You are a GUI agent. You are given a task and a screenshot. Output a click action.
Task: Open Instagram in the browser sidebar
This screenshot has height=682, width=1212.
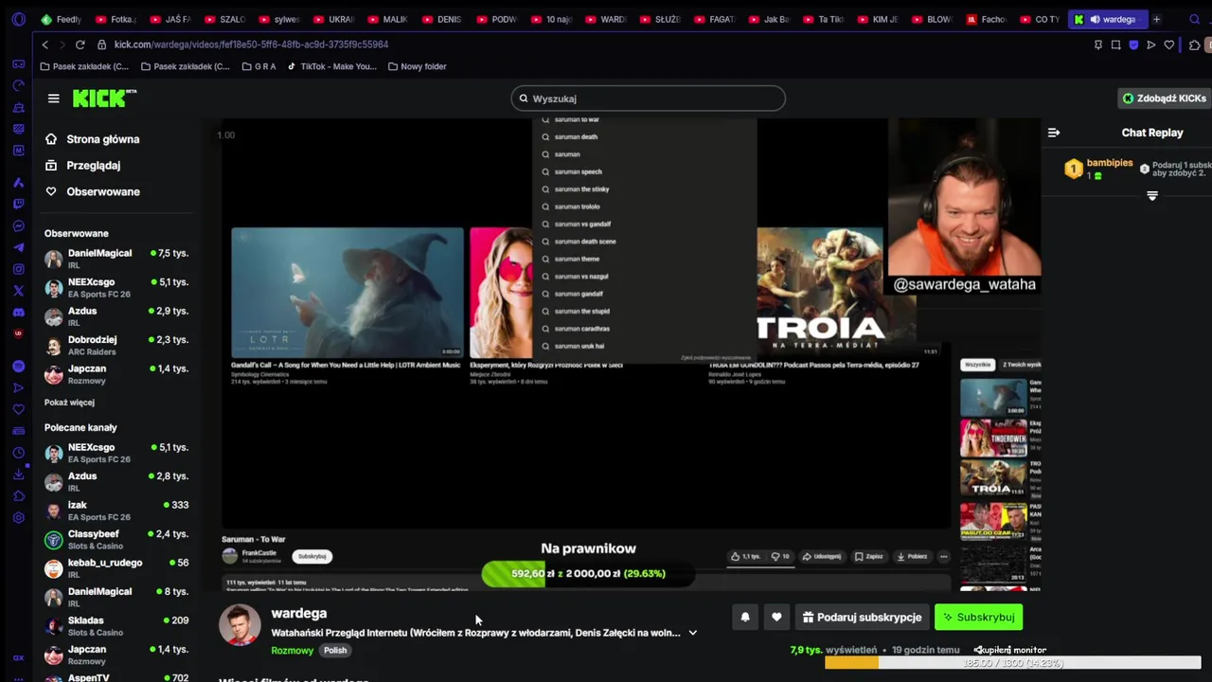coord(18,269)
